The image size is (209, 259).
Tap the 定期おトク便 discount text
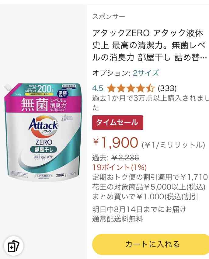tap(150, 177)
